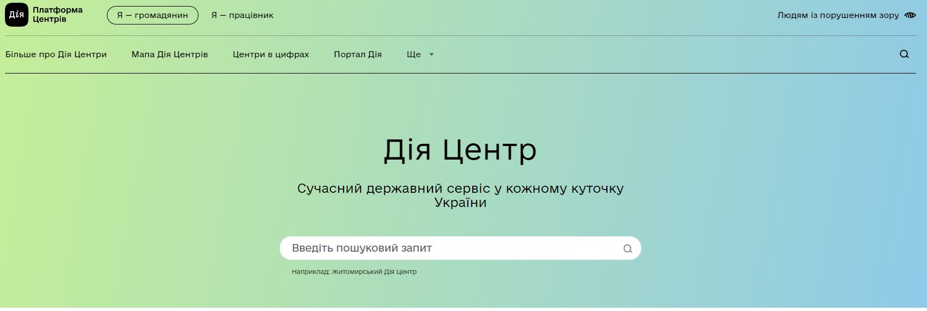Click the Дія logo icon
The width and height of the screenshot is (927, 311).
pos(16,15)
